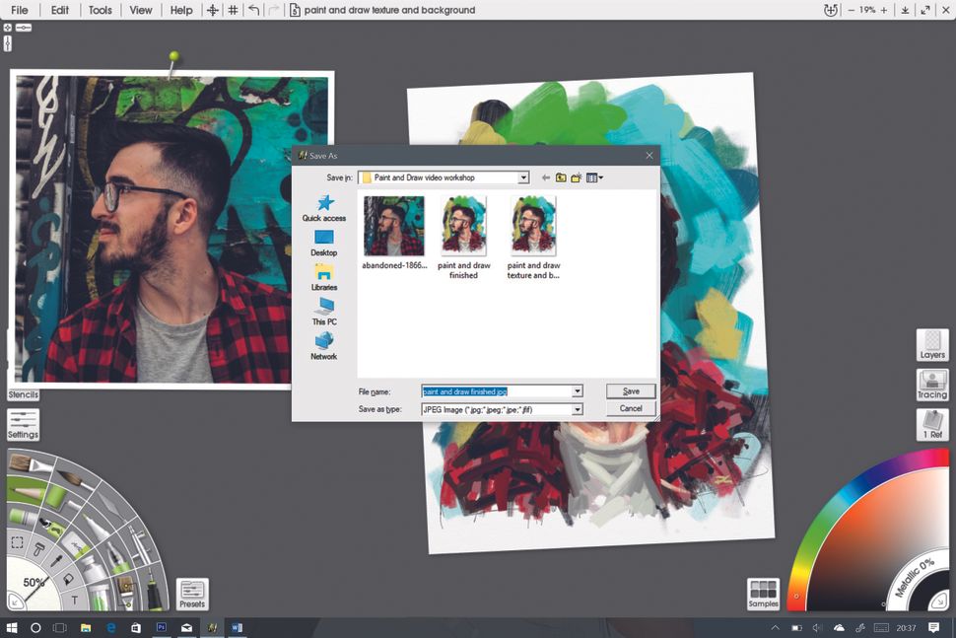Select the paint and draw finished thumbnail
956x638 pixels.
pos(463,225)
